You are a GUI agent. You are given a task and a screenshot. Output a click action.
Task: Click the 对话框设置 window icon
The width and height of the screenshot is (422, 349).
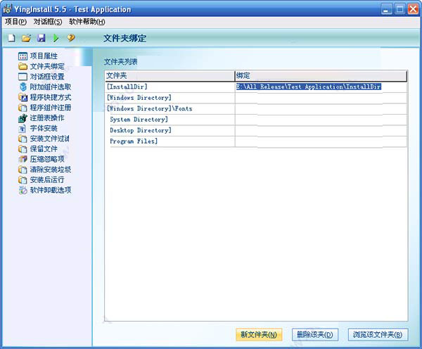23,77
